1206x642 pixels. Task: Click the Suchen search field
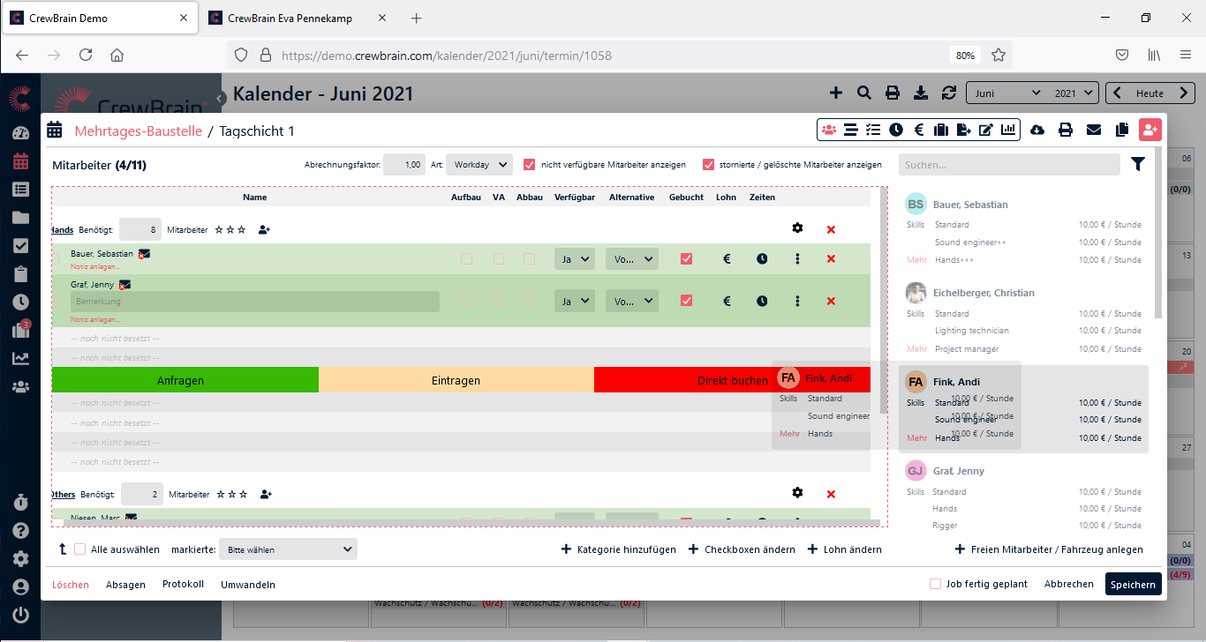click(x=1009, y=165)
